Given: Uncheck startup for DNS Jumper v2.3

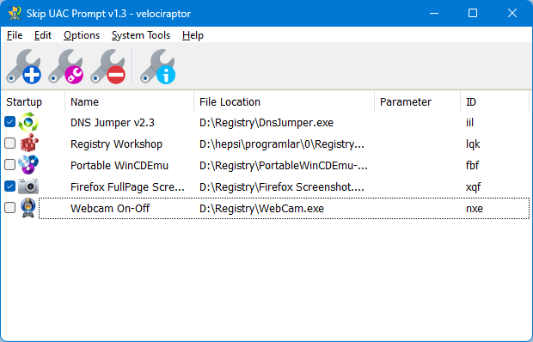Looking at the screenshot, I should [x=9, y=122].
